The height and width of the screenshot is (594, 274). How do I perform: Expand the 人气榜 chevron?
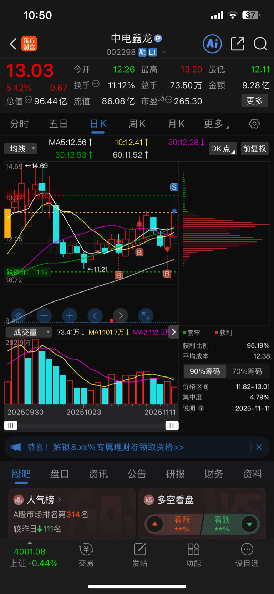60,499
